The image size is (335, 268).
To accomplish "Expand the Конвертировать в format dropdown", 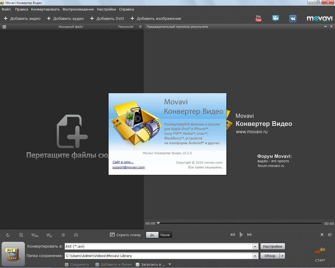I will click(x=255, y=246).
